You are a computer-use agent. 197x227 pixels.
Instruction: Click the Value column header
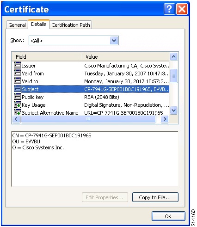[x=125, y=57]
